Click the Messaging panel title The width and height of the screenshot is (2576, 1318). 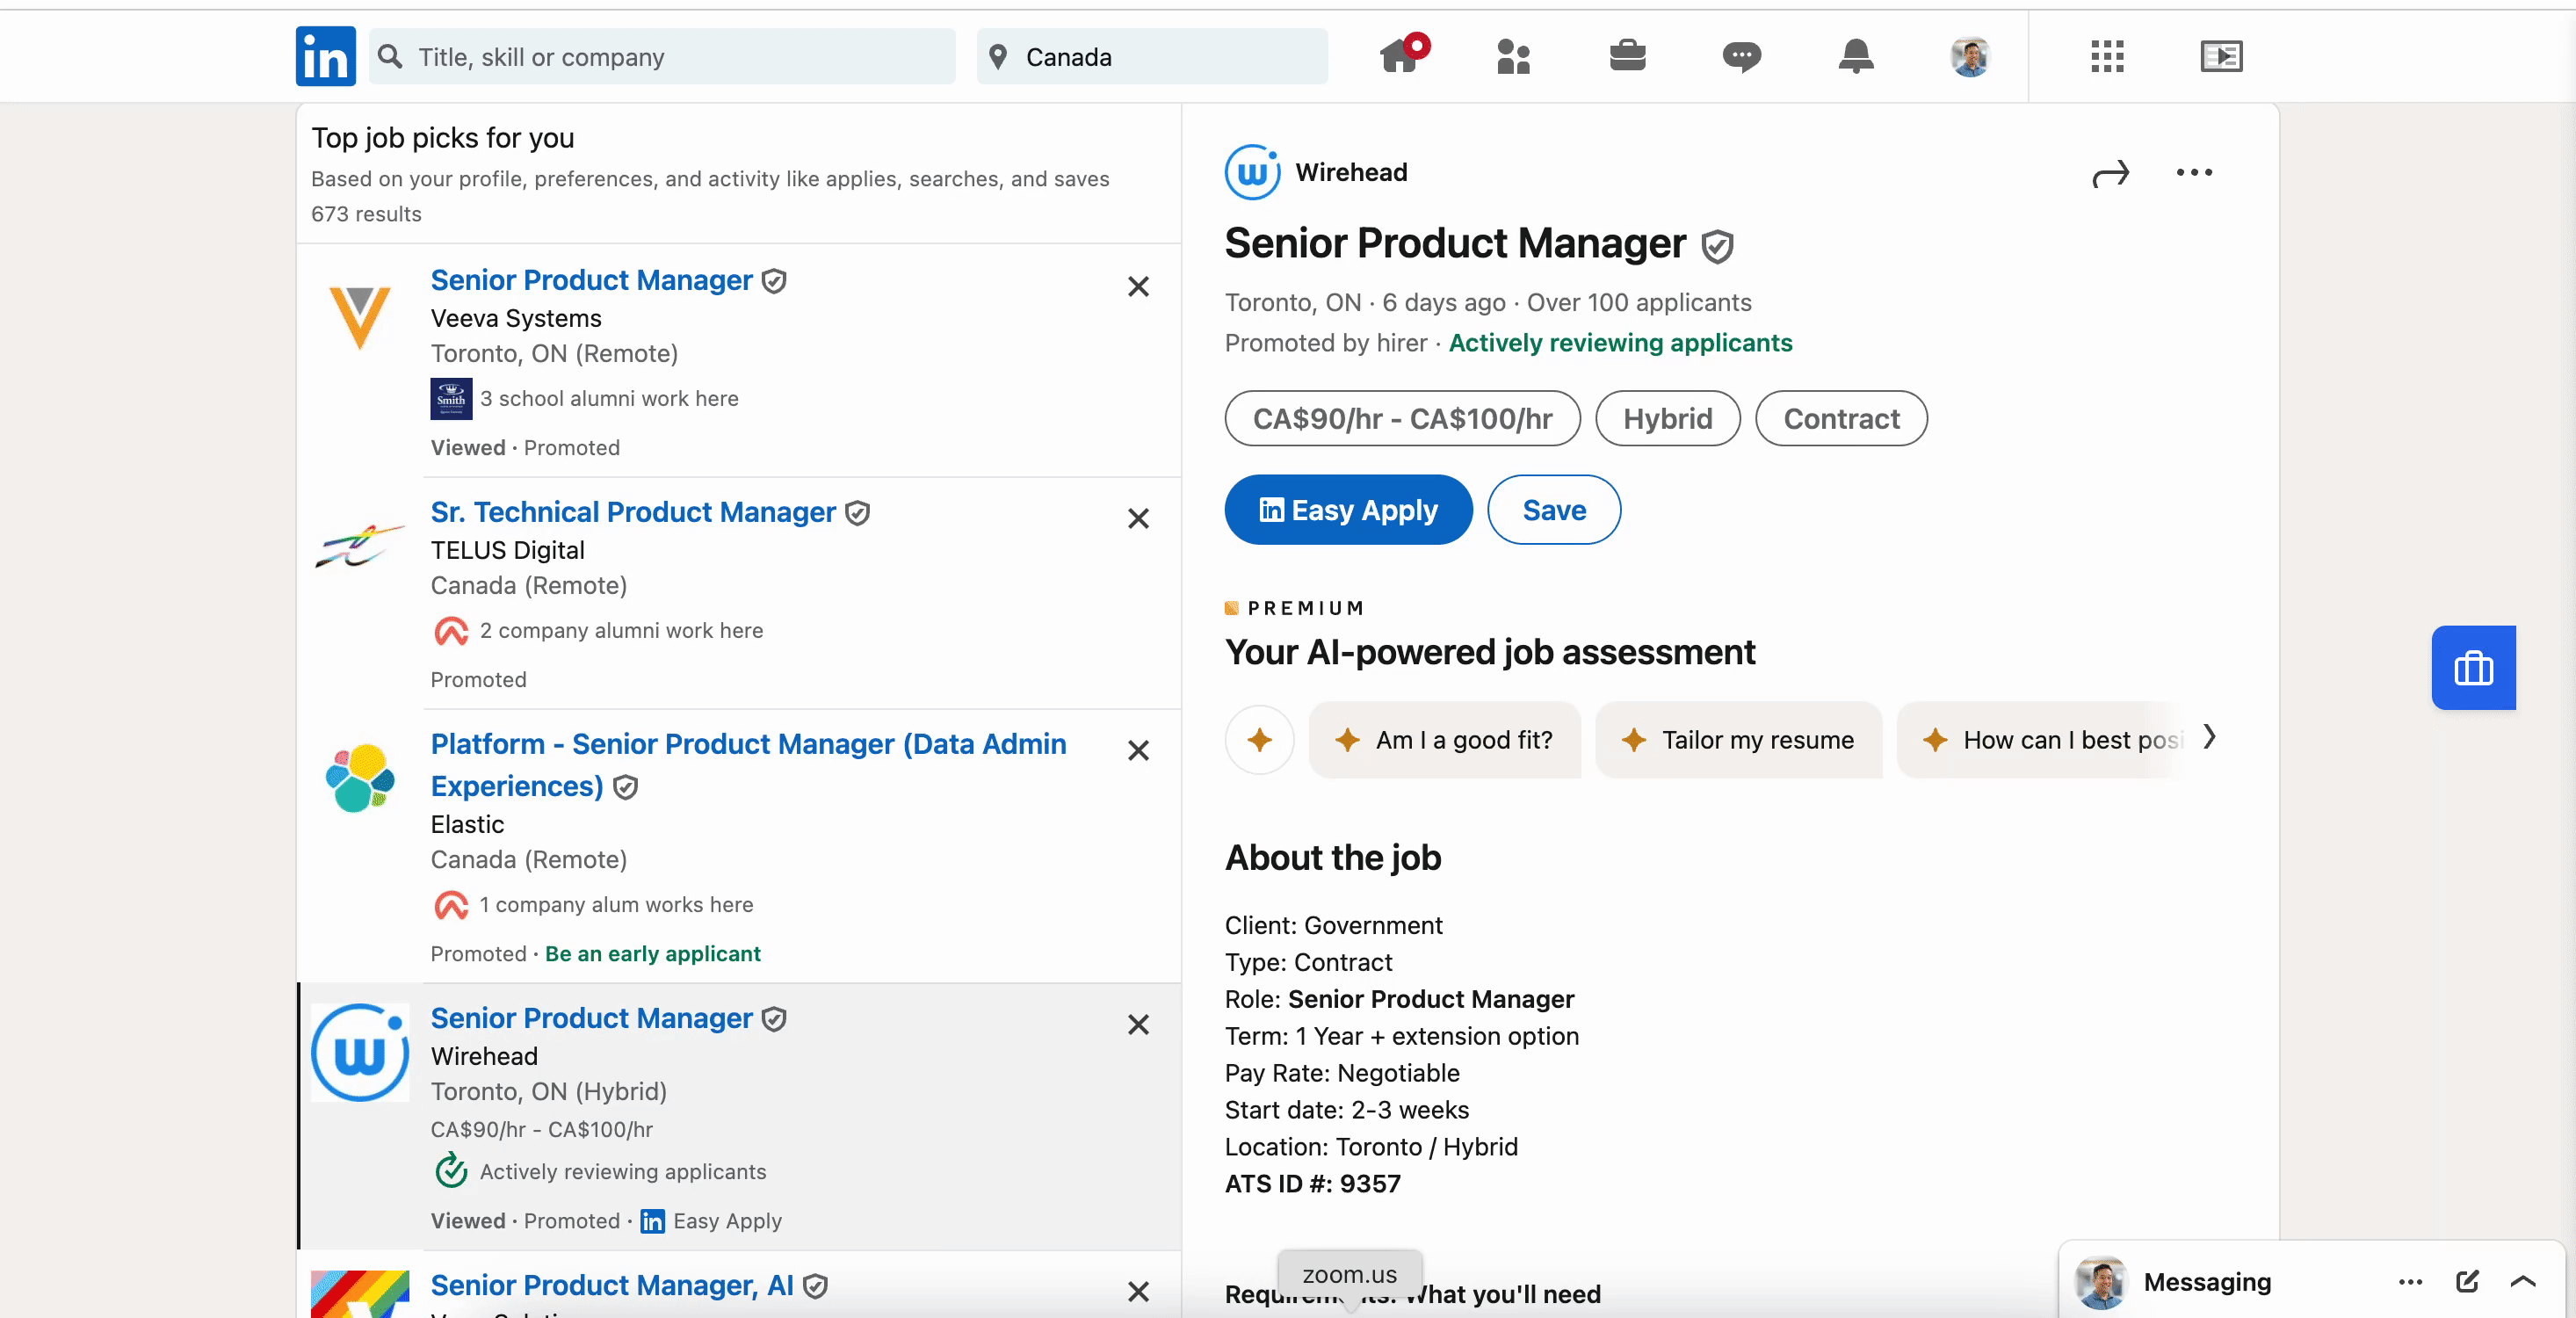2207,1282
